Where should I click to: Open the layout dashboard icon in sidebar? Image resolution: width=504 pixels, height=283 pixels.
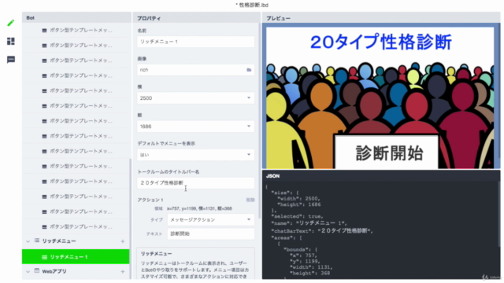[10, 41]
